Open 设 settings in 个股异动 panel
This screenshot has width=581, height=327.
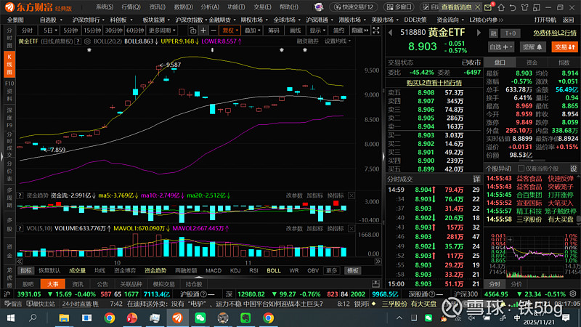(574, 169)
